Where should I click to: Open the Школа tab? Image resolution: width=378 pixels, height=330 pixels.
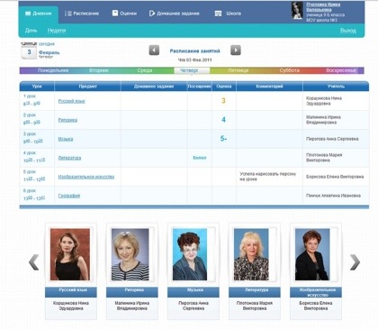pyautogui.click(x=228, y=14)
